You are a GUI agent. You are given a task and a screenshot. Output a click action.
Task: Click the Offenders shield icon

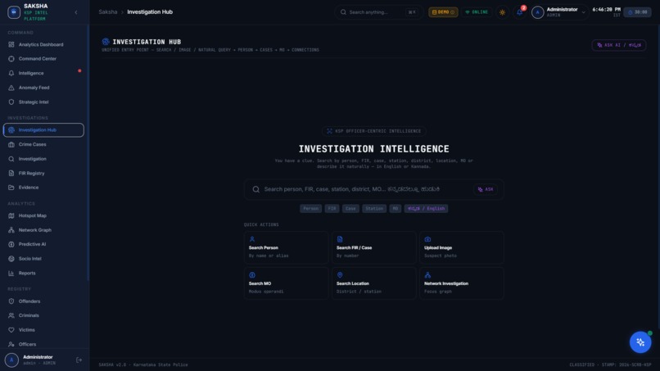11,301
